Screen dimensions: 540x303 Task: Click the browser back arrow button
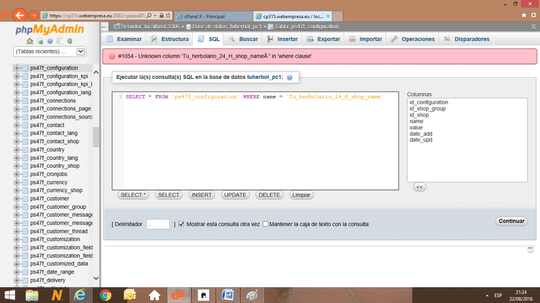pyautogui.click(x=20, y=16)
